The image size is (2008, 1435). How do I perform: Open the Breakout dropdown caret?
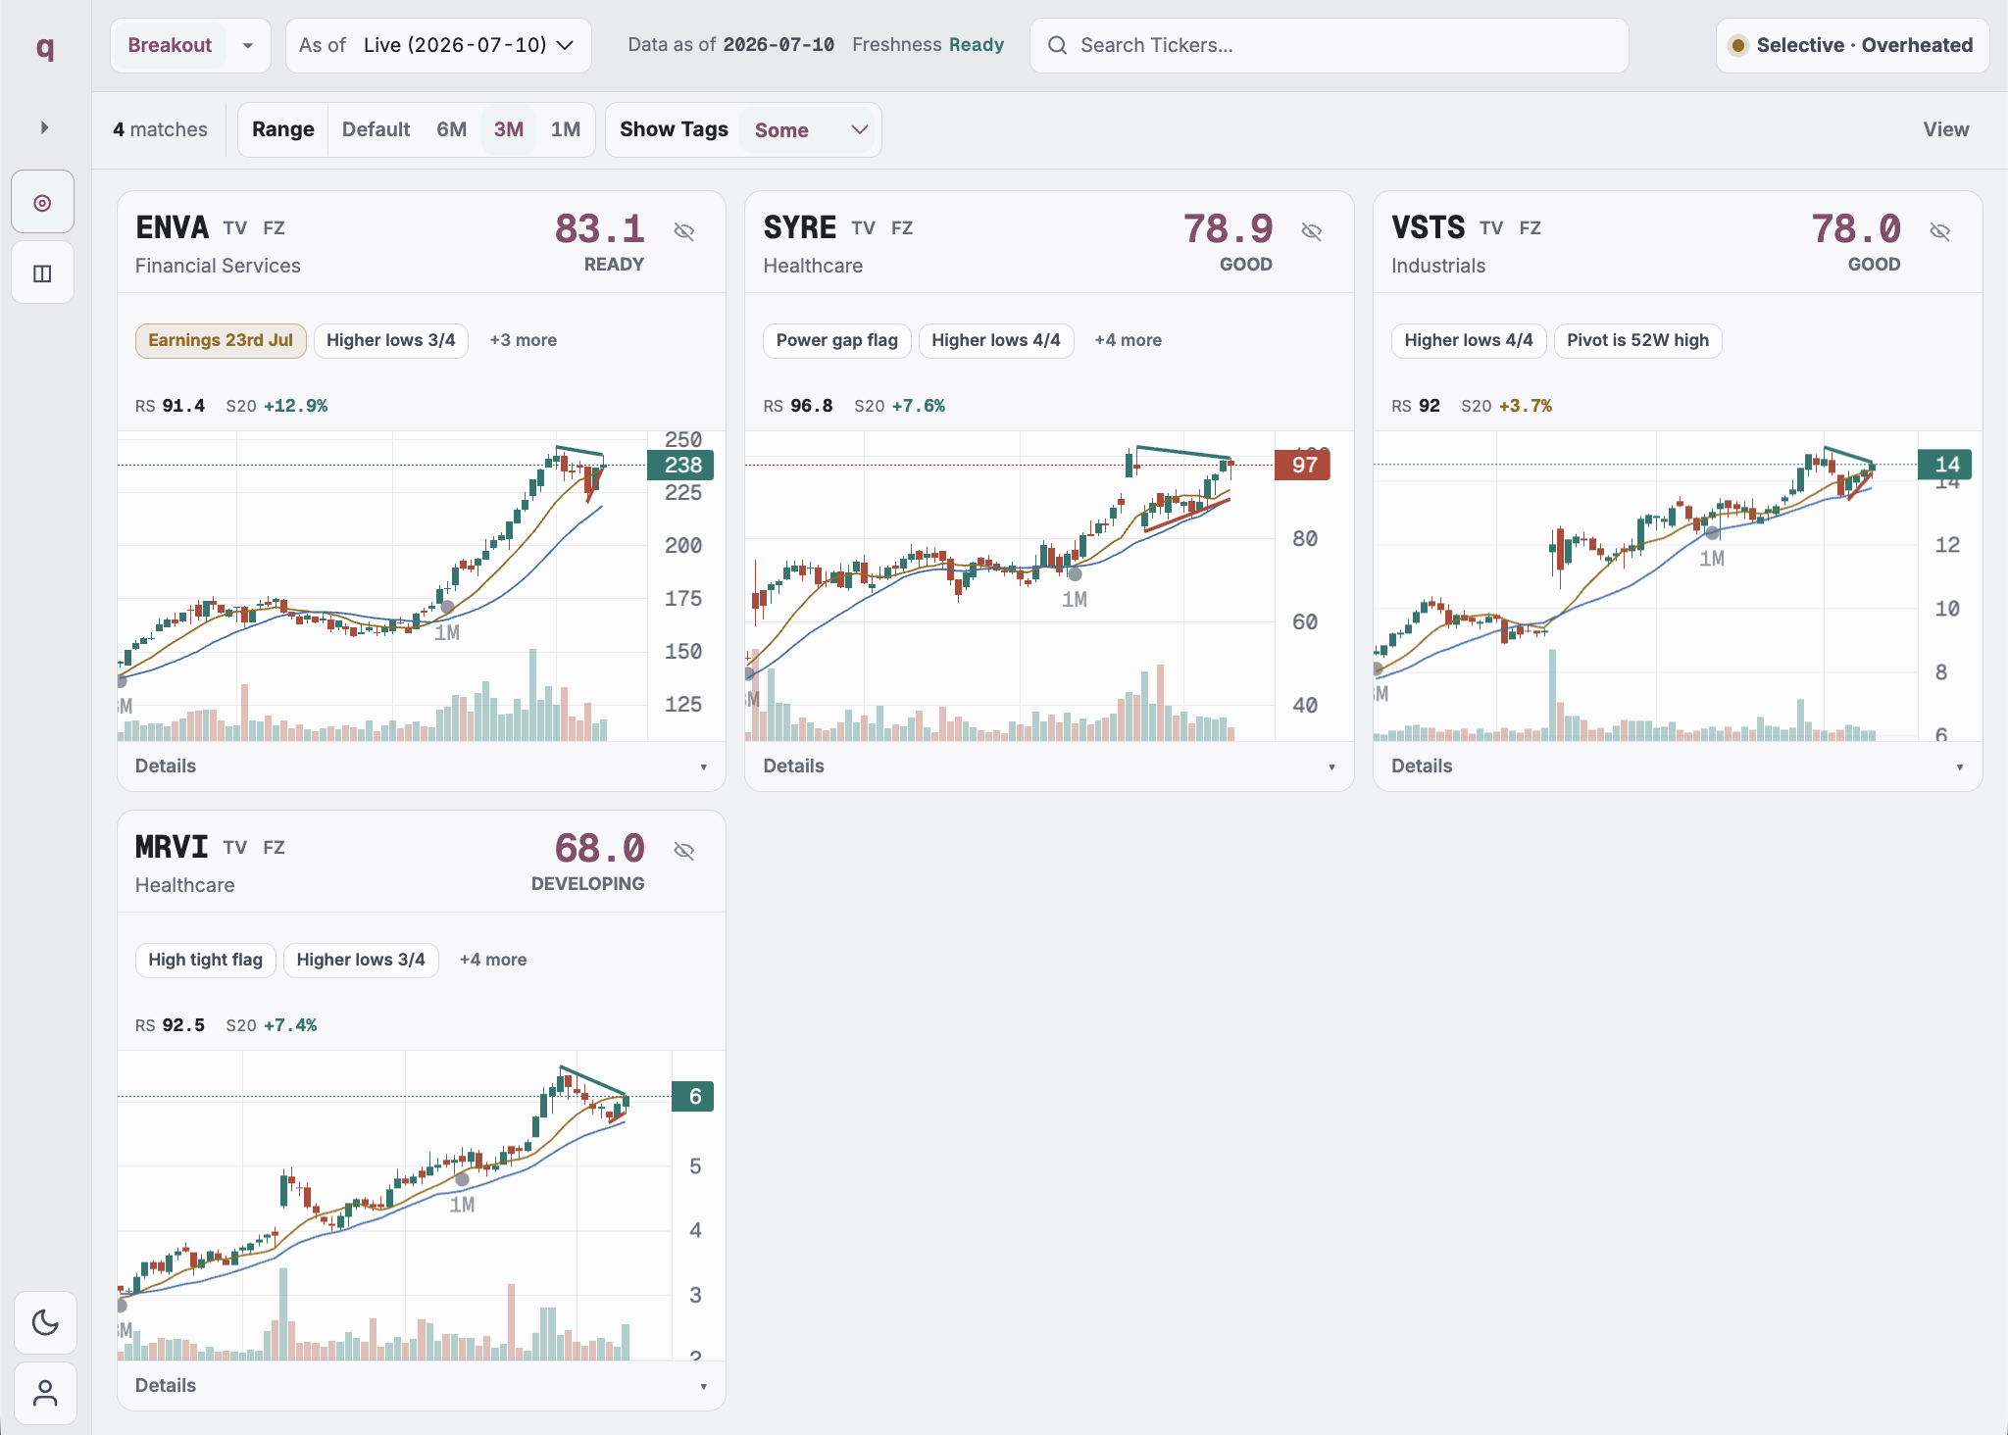click(x=248, y=45)
